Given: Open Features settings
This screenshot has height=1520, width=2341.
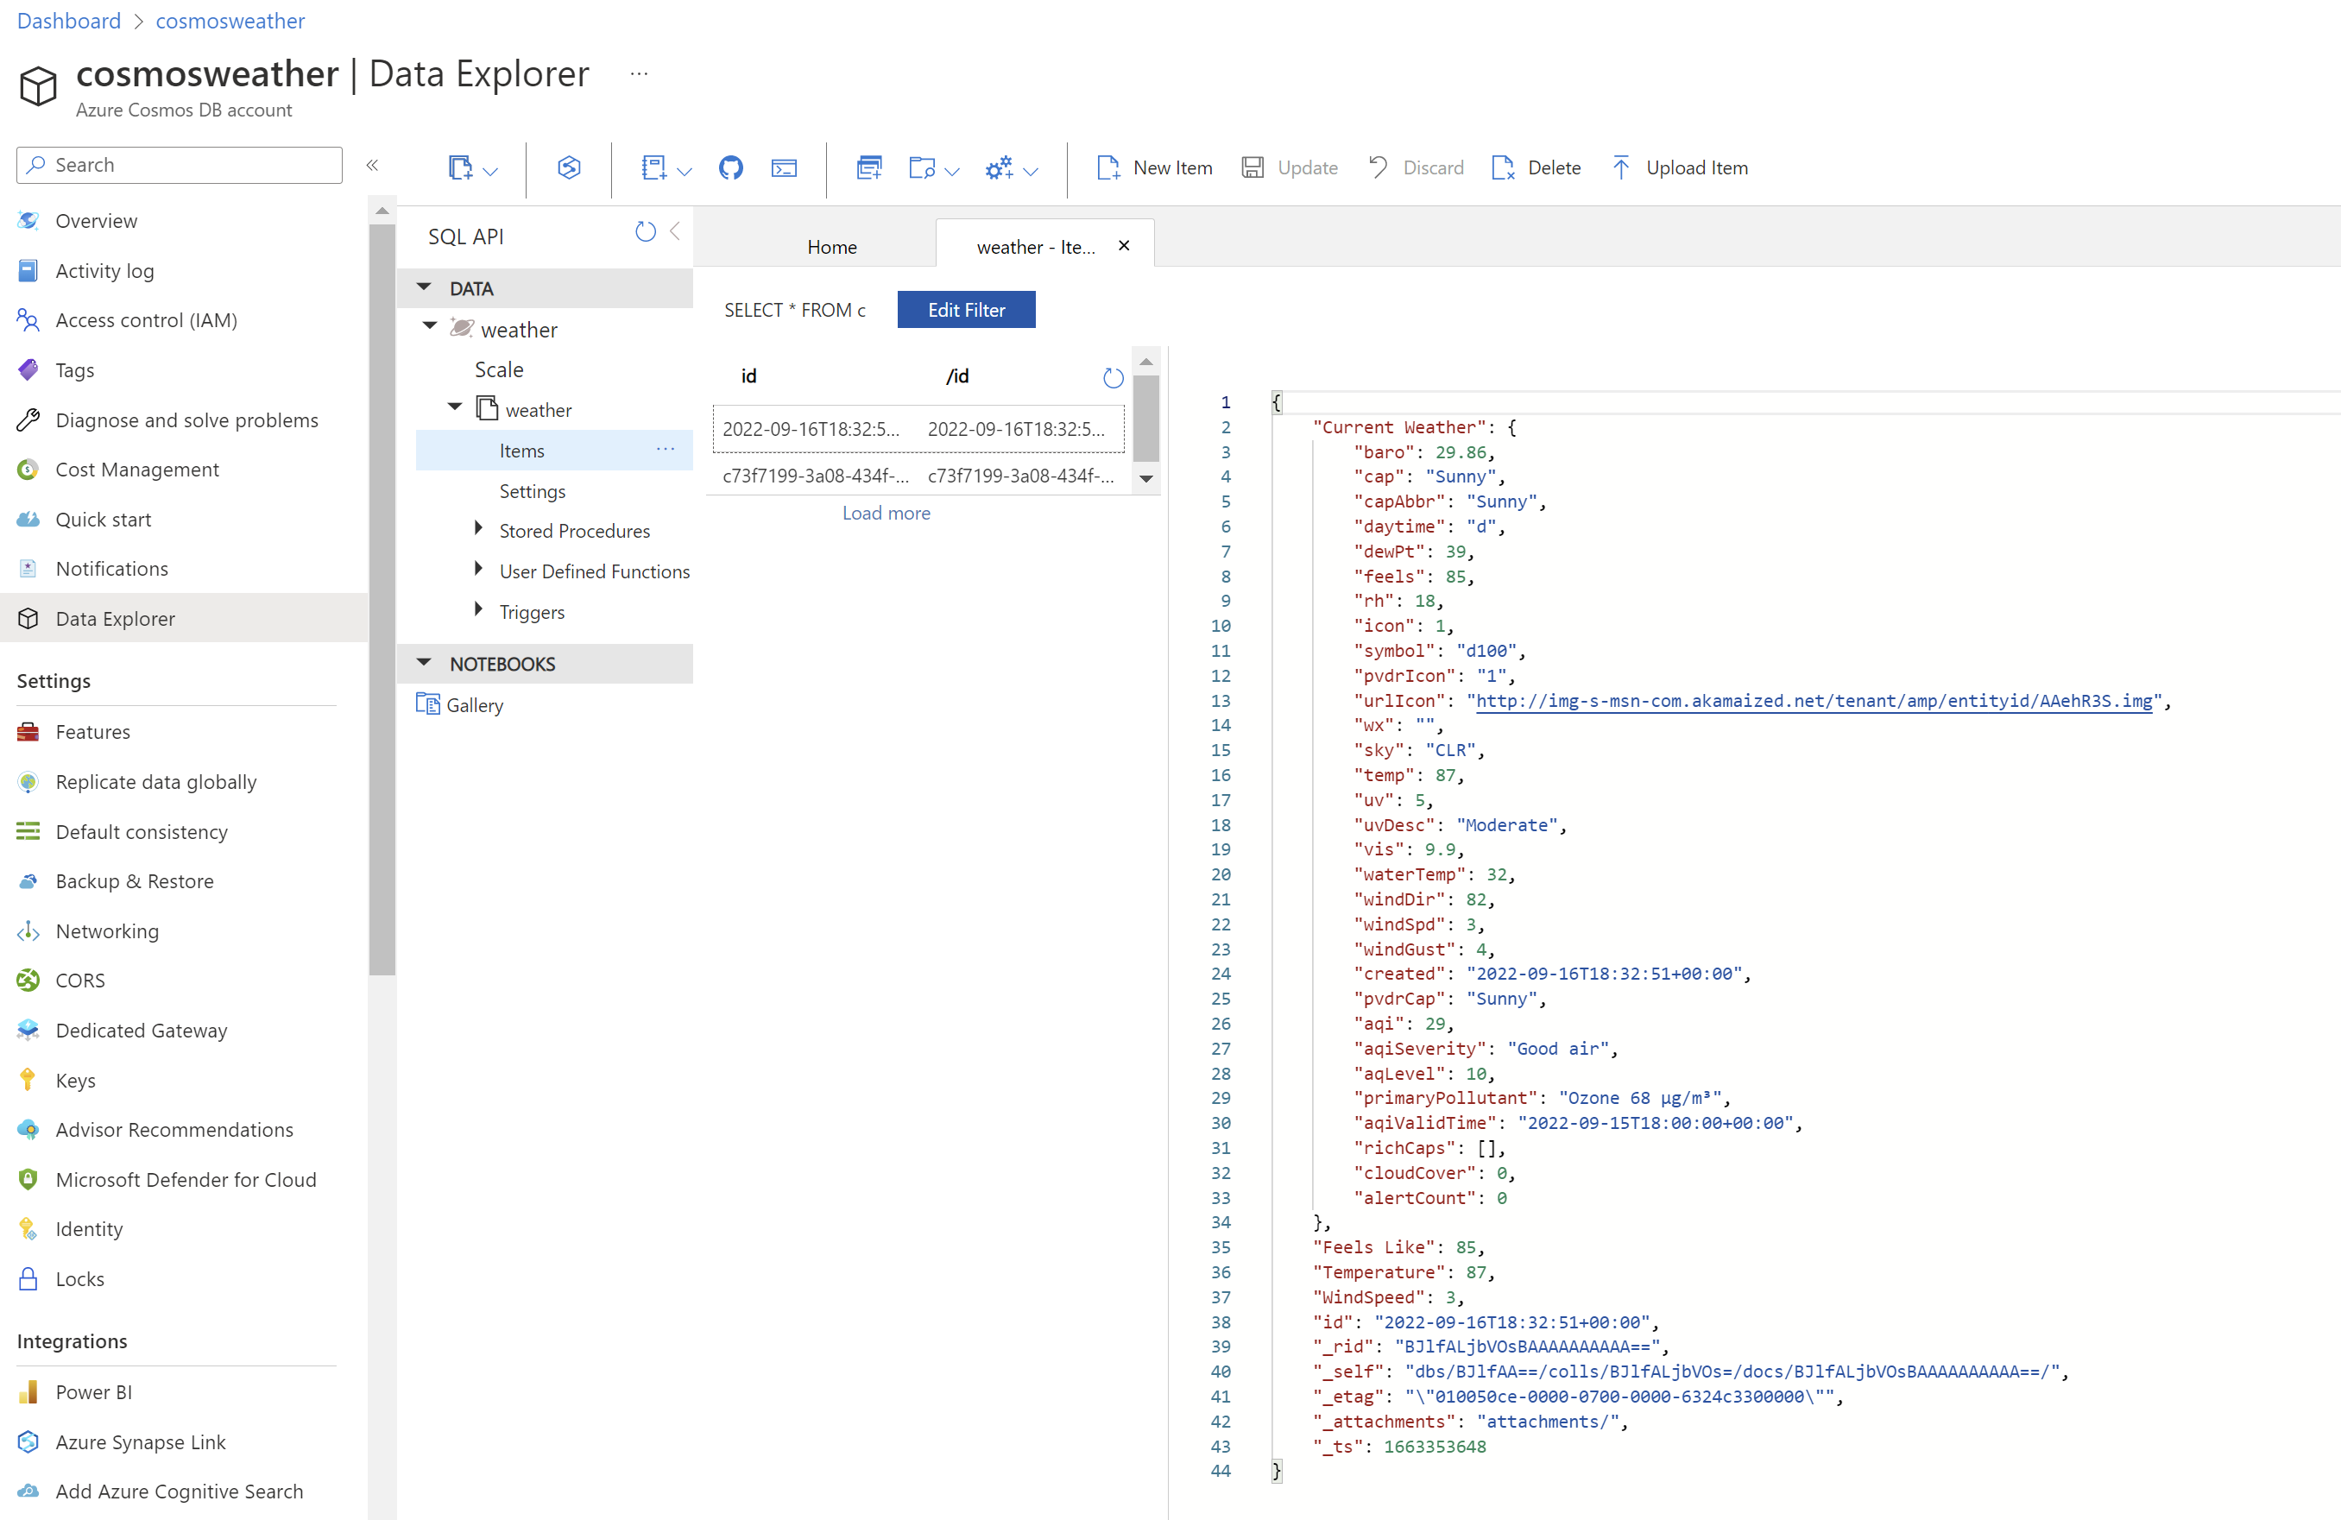Looking at the screenshot, I should pos(92,732).
